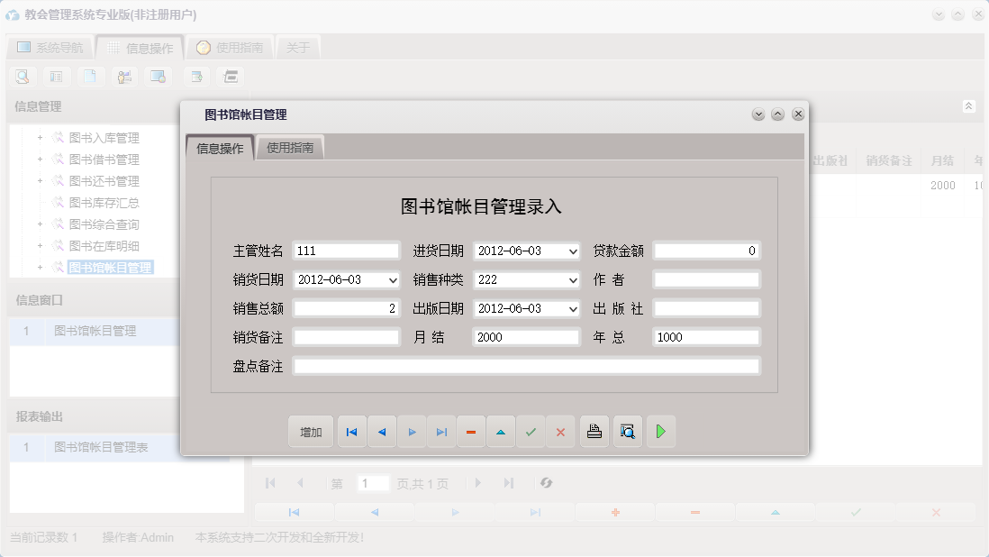Click the new document toolbar icon

point(90,77)
